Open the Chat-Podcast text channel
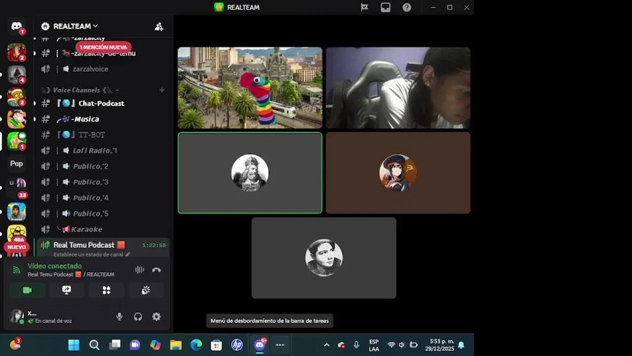This screenshot has width=632, height=356. tap(102, 103)
